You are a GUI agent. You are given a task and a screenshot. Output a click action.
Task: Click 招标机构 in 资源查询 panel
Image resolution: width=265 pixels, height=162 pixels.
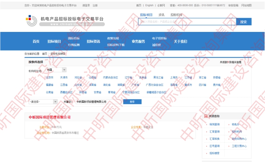237,132
